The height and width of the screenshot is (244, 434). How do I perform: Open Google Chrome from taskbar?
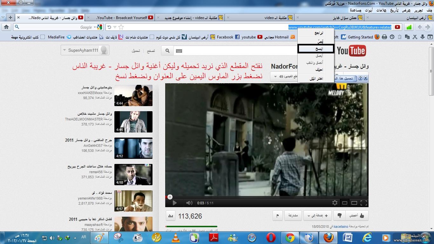[x=290, y=238]
